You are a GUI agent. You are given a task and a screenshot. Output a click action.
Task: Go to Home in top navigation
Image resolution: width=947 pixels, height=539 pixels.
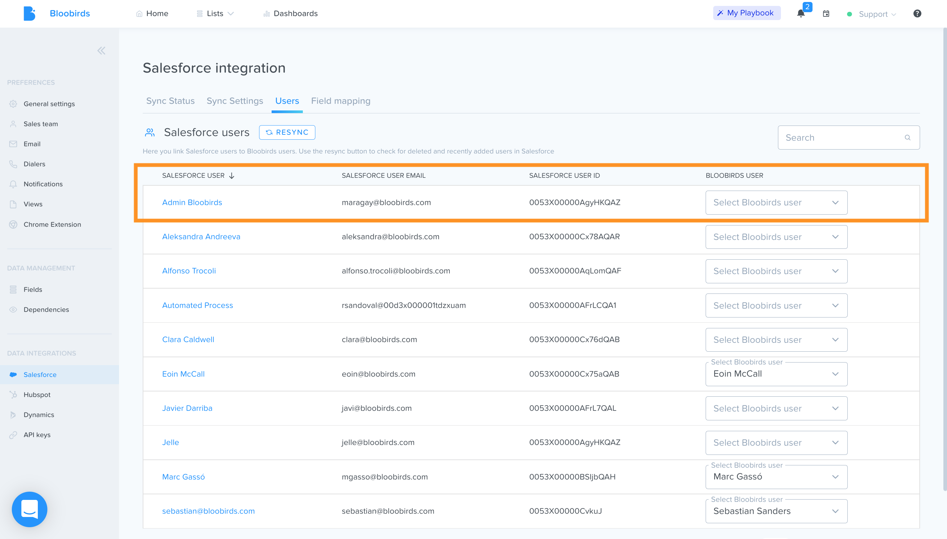pos(152,14)
